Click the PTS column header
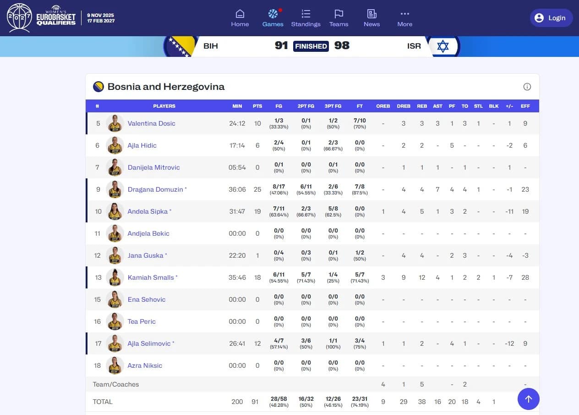 click(257, 106)
